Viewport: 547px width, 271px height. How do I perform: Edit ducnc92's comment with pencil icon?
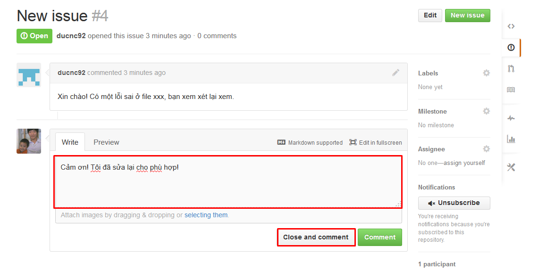click(x=396, y=73)
